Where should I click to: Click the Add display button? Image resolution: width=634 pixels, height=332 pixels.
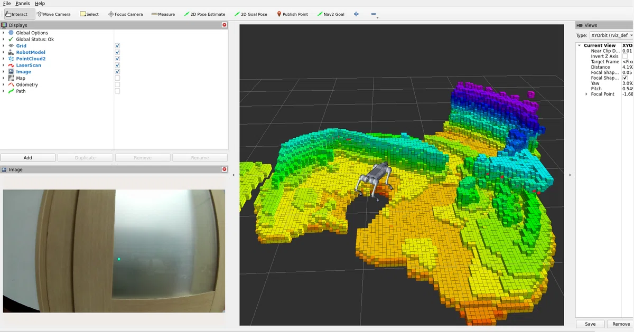click(28, 157)
